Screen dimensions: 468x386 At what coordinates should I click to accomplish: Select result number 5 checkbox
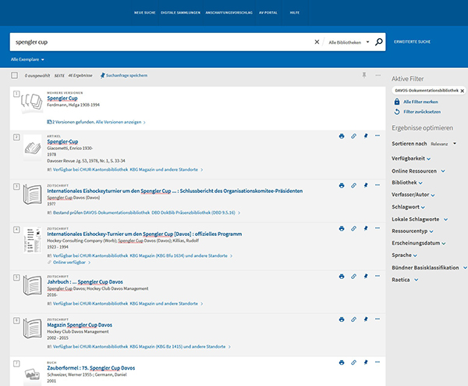[16, 277]
